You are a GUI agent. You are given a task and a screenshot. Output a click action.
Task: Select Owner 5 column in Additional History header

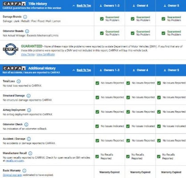(171, 70)
